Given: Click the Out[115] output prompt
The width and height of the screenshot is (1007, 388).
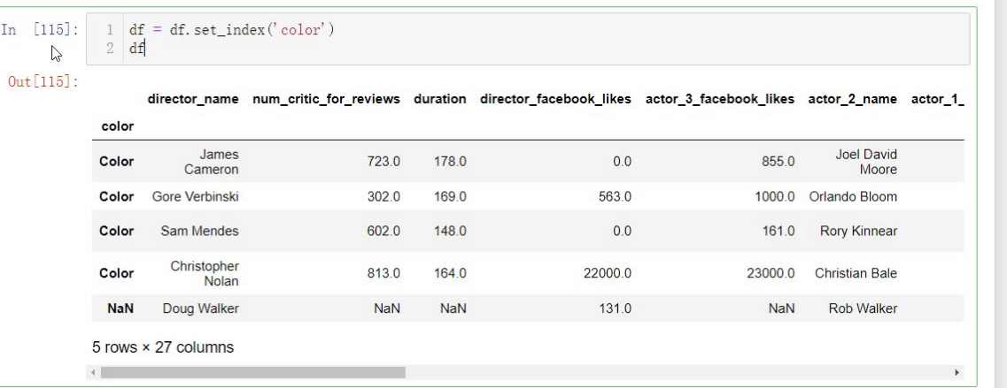Looking at the screenshot, I should tap(43, 82).
